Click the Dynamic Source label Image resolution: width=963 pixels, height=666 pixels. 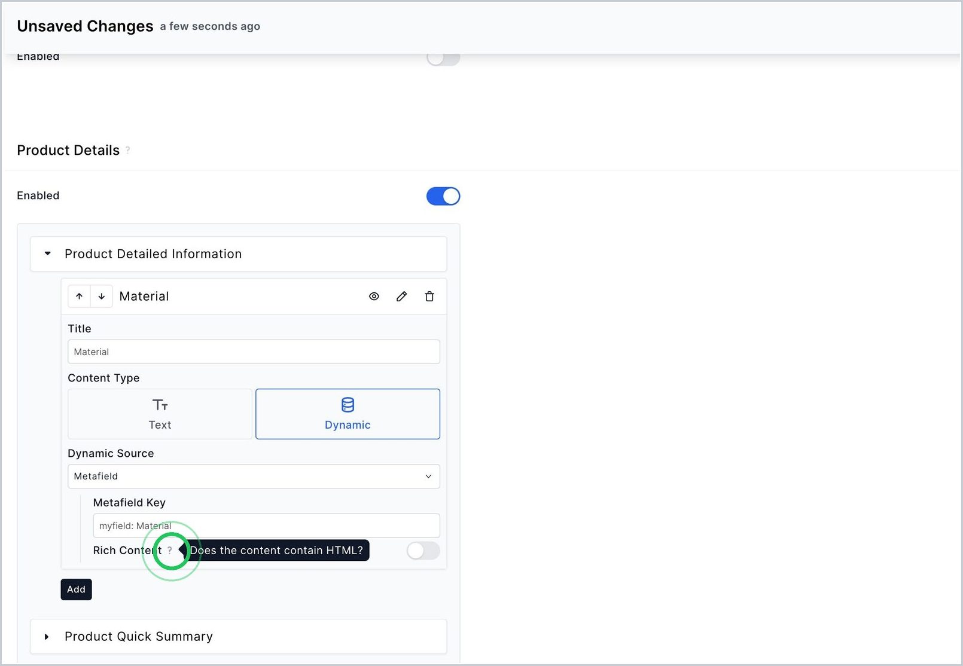click(111, 453)
